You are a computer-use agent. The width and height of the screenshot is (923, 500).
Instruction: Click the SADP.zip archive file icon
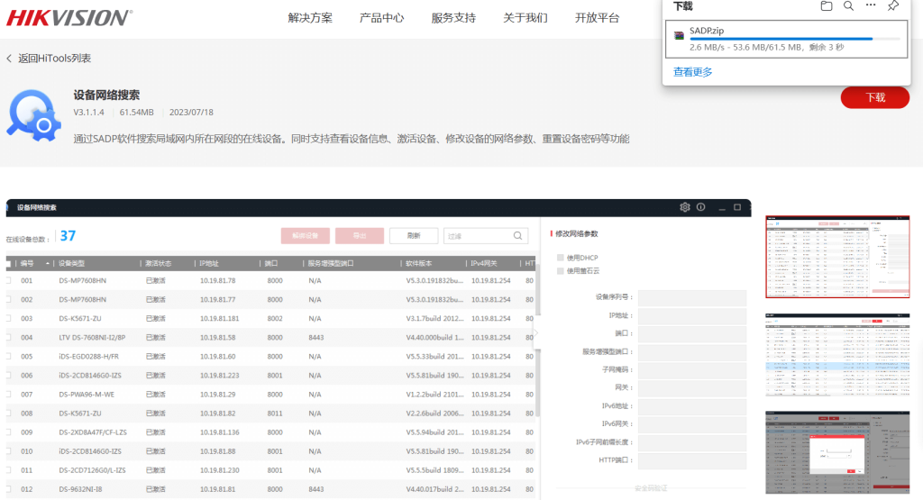(679, 35)
